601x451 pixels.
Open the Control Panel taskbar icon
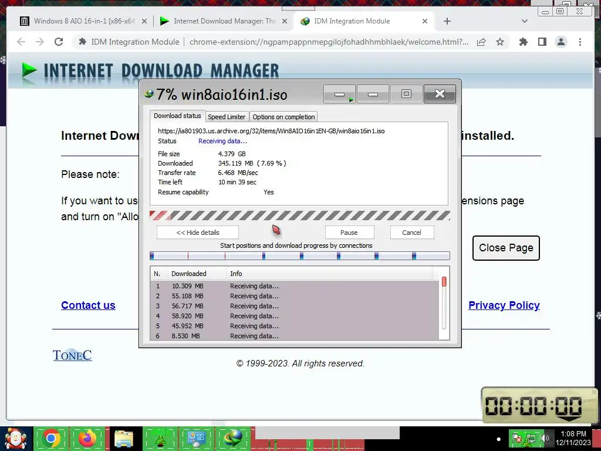(x=196, y=439)
